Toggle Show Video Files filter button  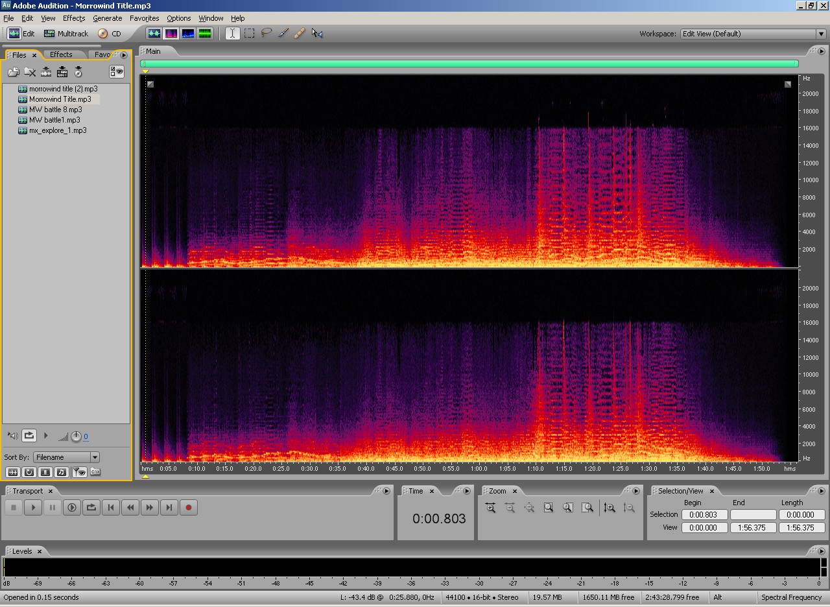45,472
